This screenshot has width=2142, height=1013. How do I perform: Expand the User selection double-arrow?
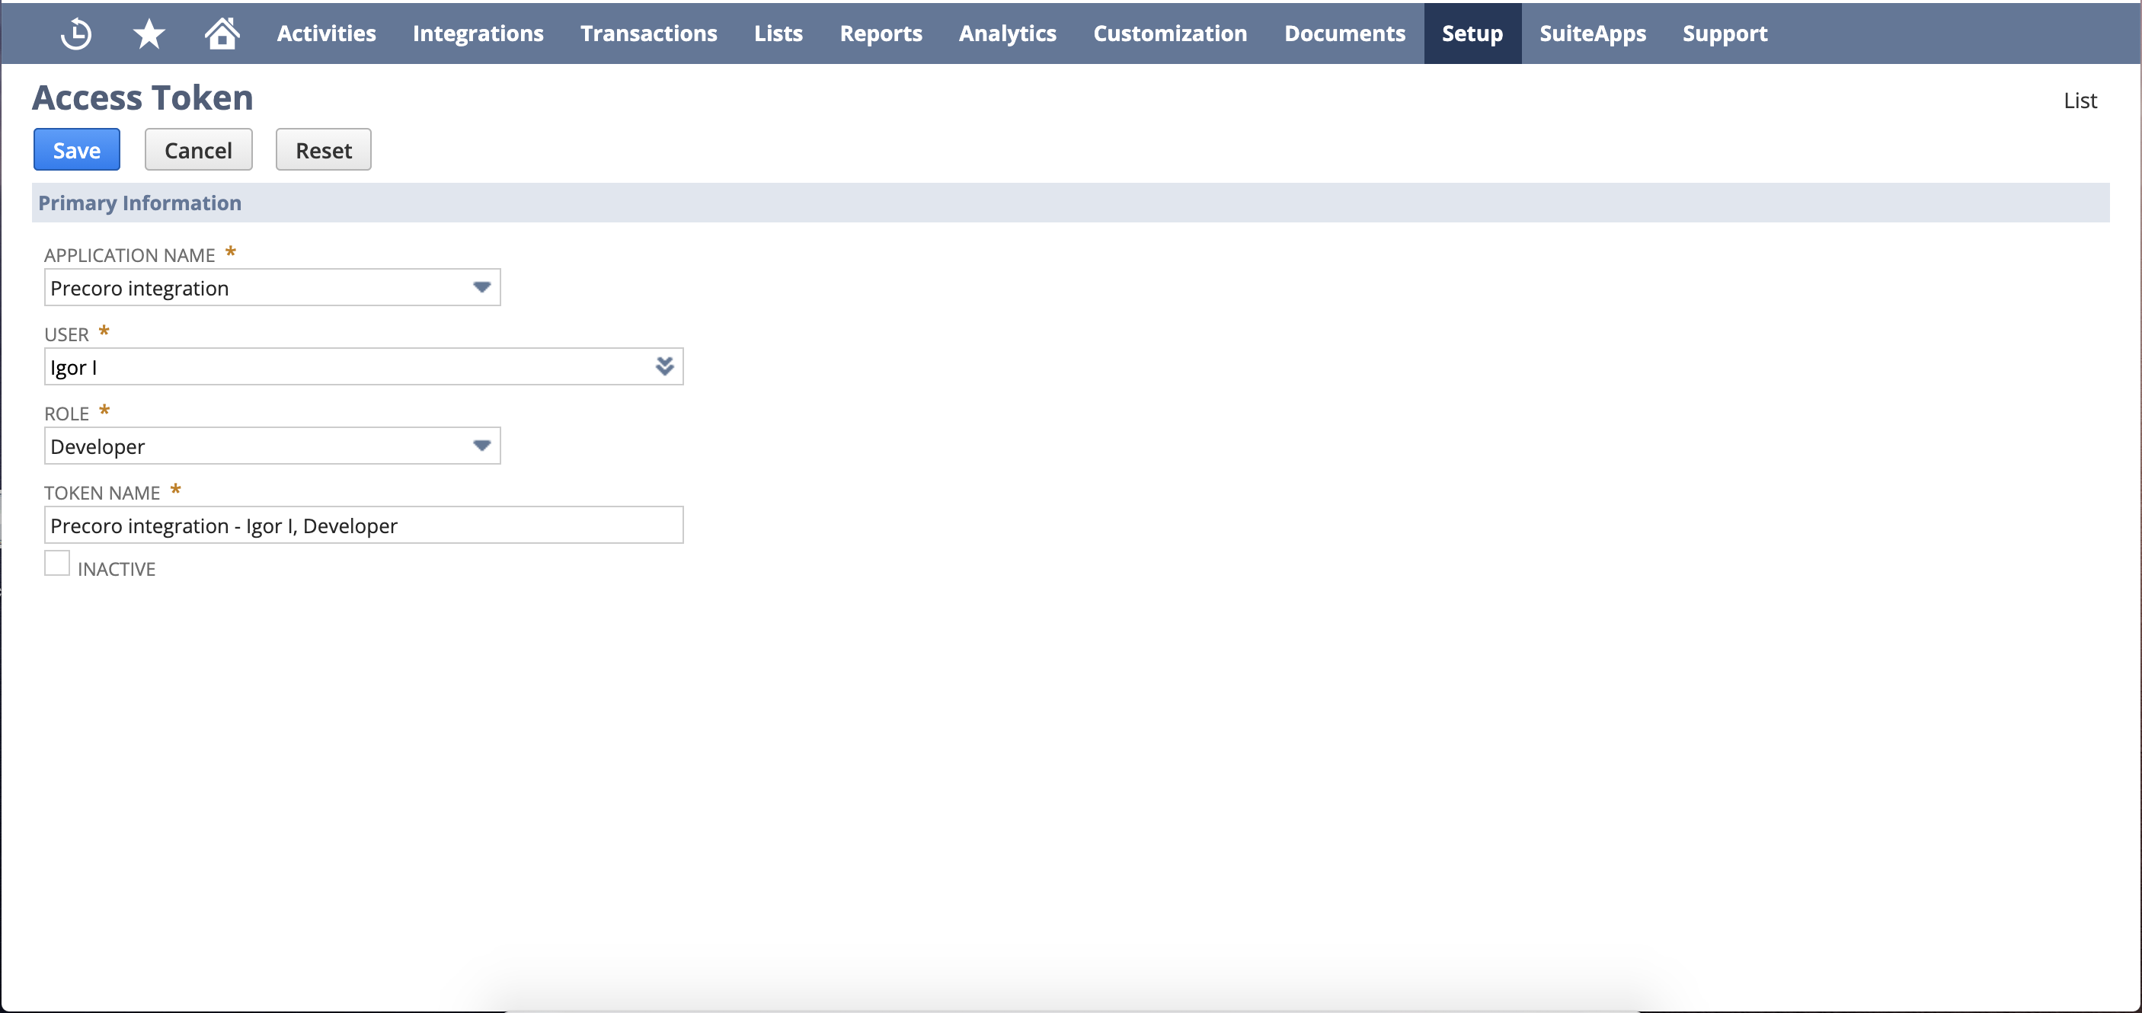point(664,366)
